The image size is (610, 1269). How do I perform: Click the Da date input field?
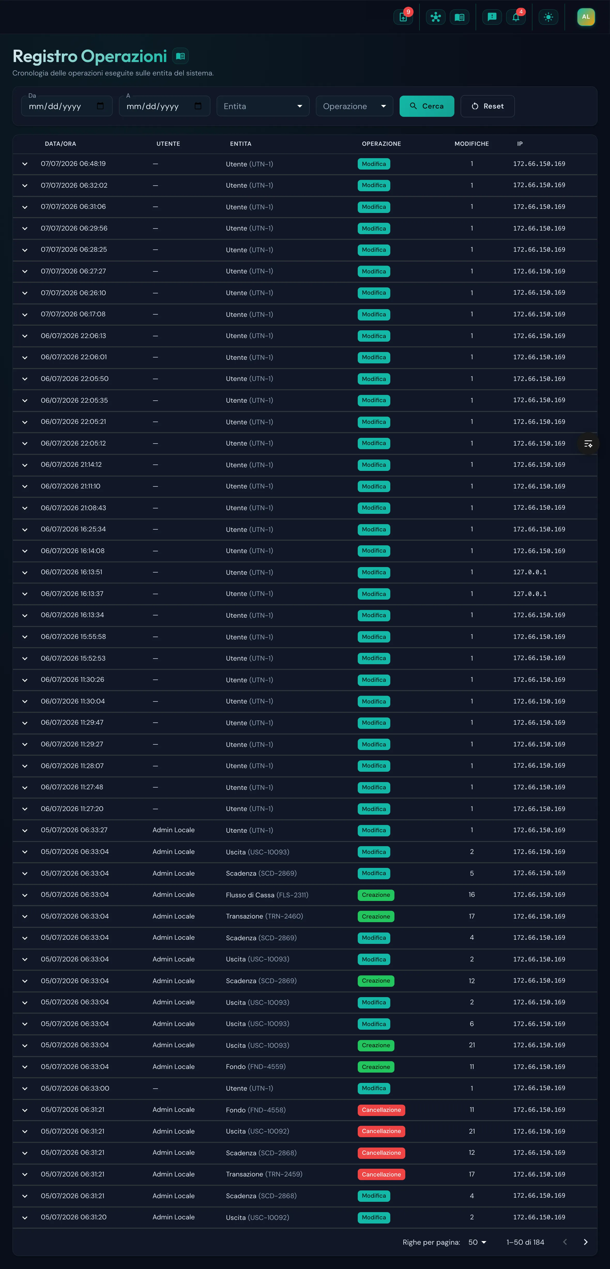click(x=66, y=106)
